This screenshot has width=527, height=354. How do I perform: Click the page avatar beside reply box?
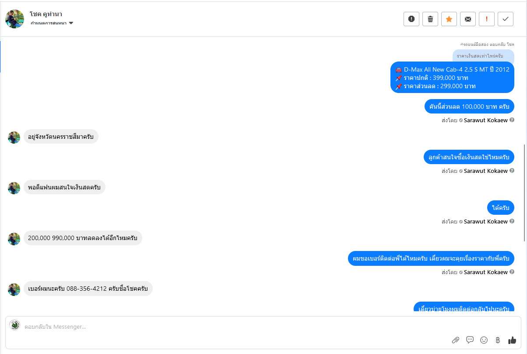click(x=15, y=325)
